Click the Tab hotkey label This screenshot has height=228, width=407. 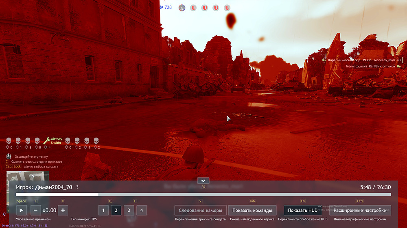tap(252, 201)
